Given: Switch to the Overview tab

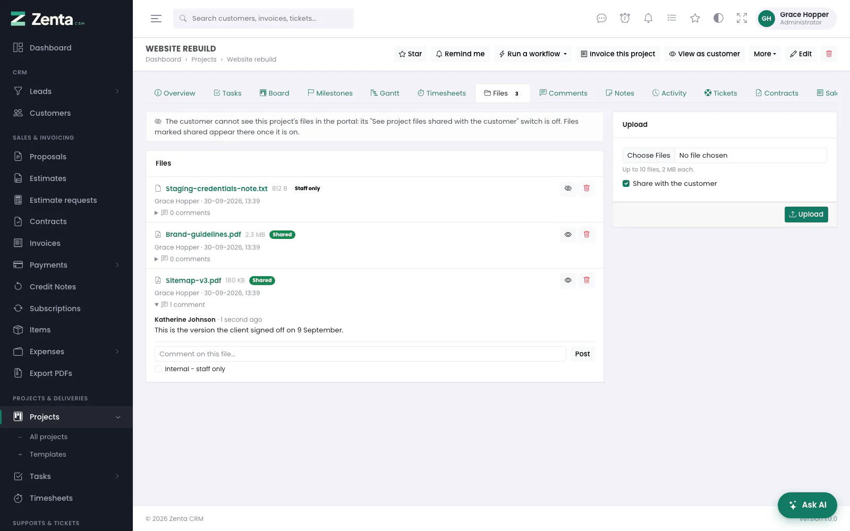Looking at the screenshot, I should (175, 93).
